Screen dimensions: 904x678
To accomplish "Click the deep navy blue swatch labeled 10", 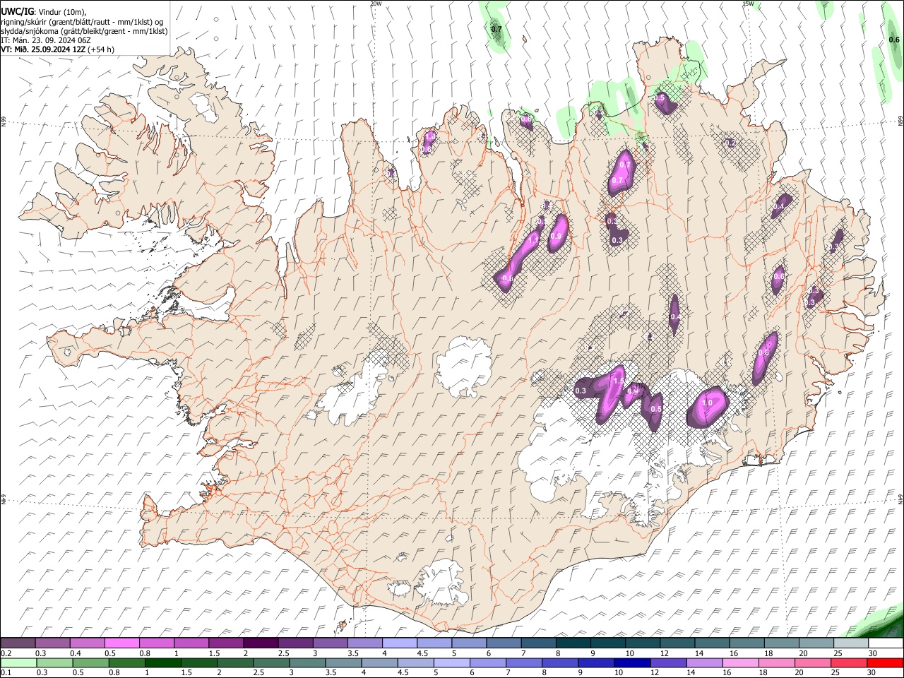I will coord(631,662).
